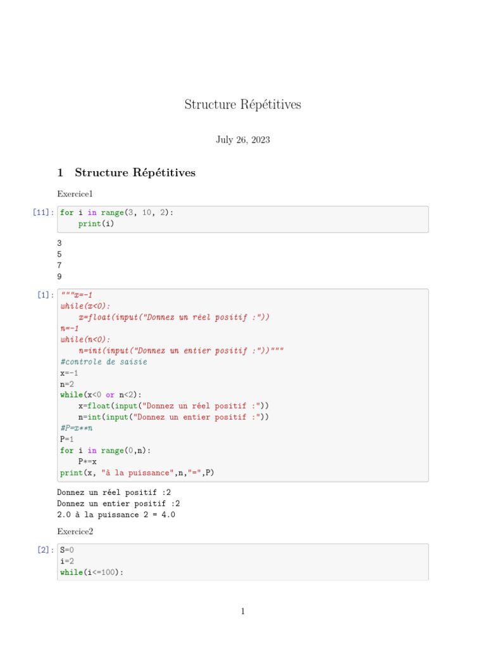Click the cell prompt [11]
The image size is (486, 649).
point(42,213)
